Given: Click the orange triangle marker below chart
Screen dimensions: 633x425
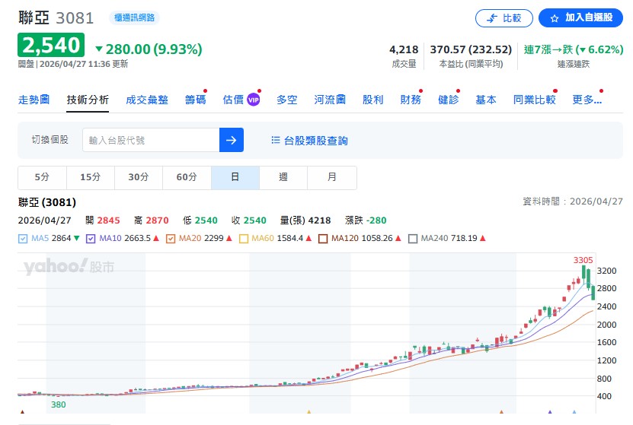Looking at the screenshot, I should [309, 413].
